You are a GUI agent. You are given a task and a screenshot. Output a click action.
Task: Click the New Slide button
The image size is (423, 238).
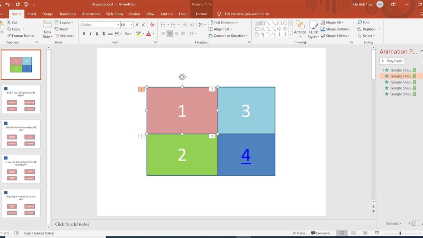tap(47, 29)
